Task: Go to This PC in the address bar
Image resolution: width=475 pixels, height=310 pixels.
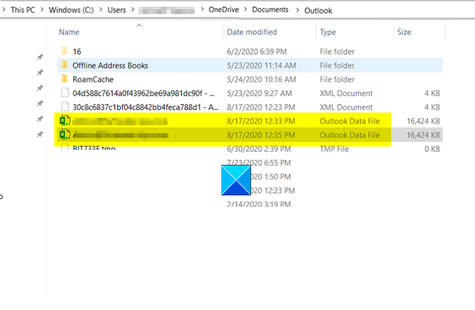Action: point(22,10)
